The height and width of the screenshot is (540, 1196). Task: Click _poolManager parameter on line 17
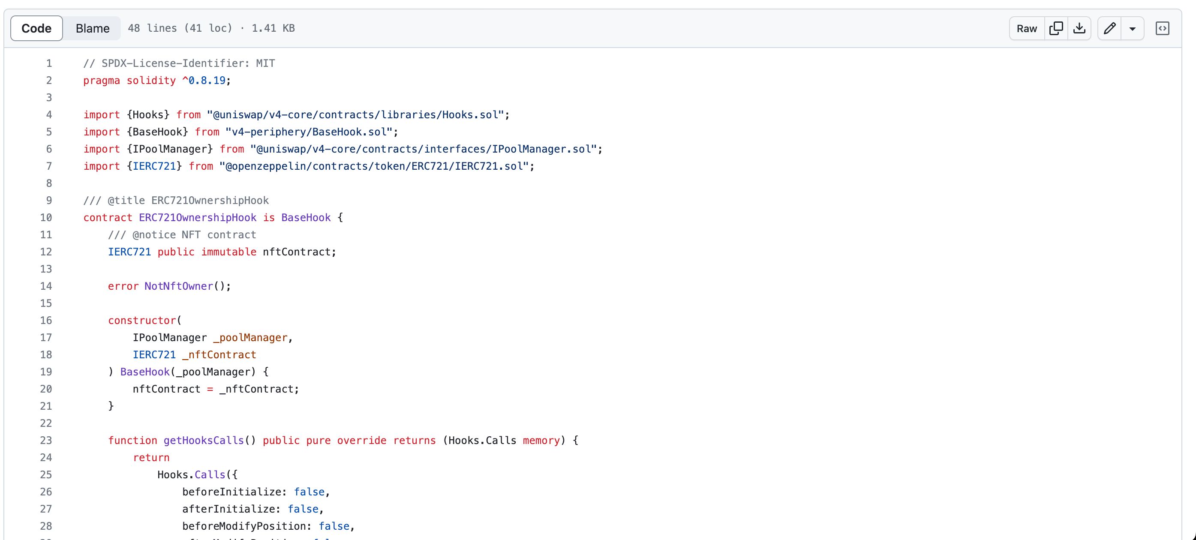pyautogui.click(x=250, y=338)
